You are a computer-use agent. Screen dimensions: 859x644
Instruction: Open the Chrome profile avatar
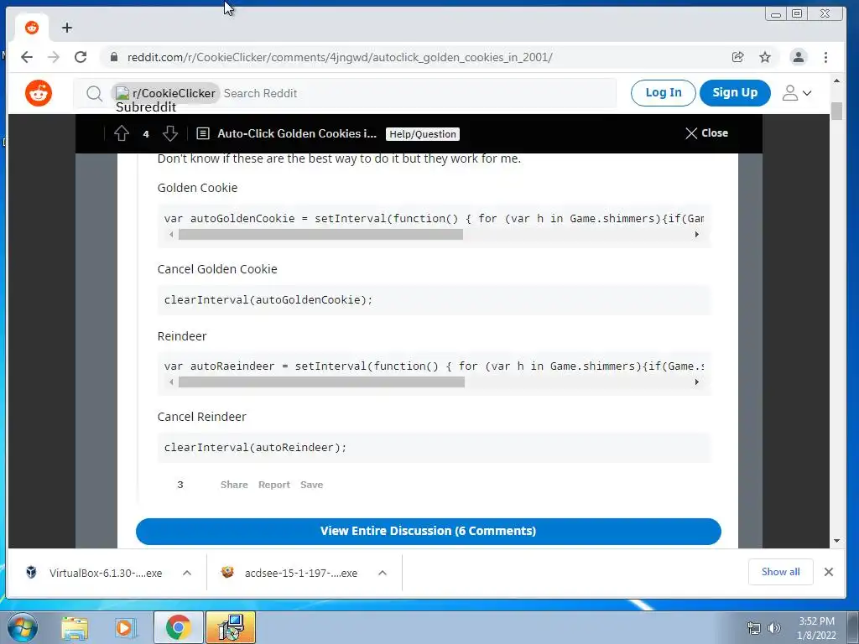tap(799, 57)
